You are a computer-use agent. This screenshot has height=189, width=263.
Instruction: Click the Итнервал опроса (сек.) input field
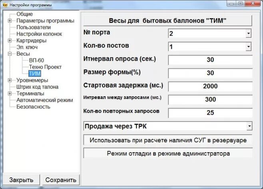(210, 60)
